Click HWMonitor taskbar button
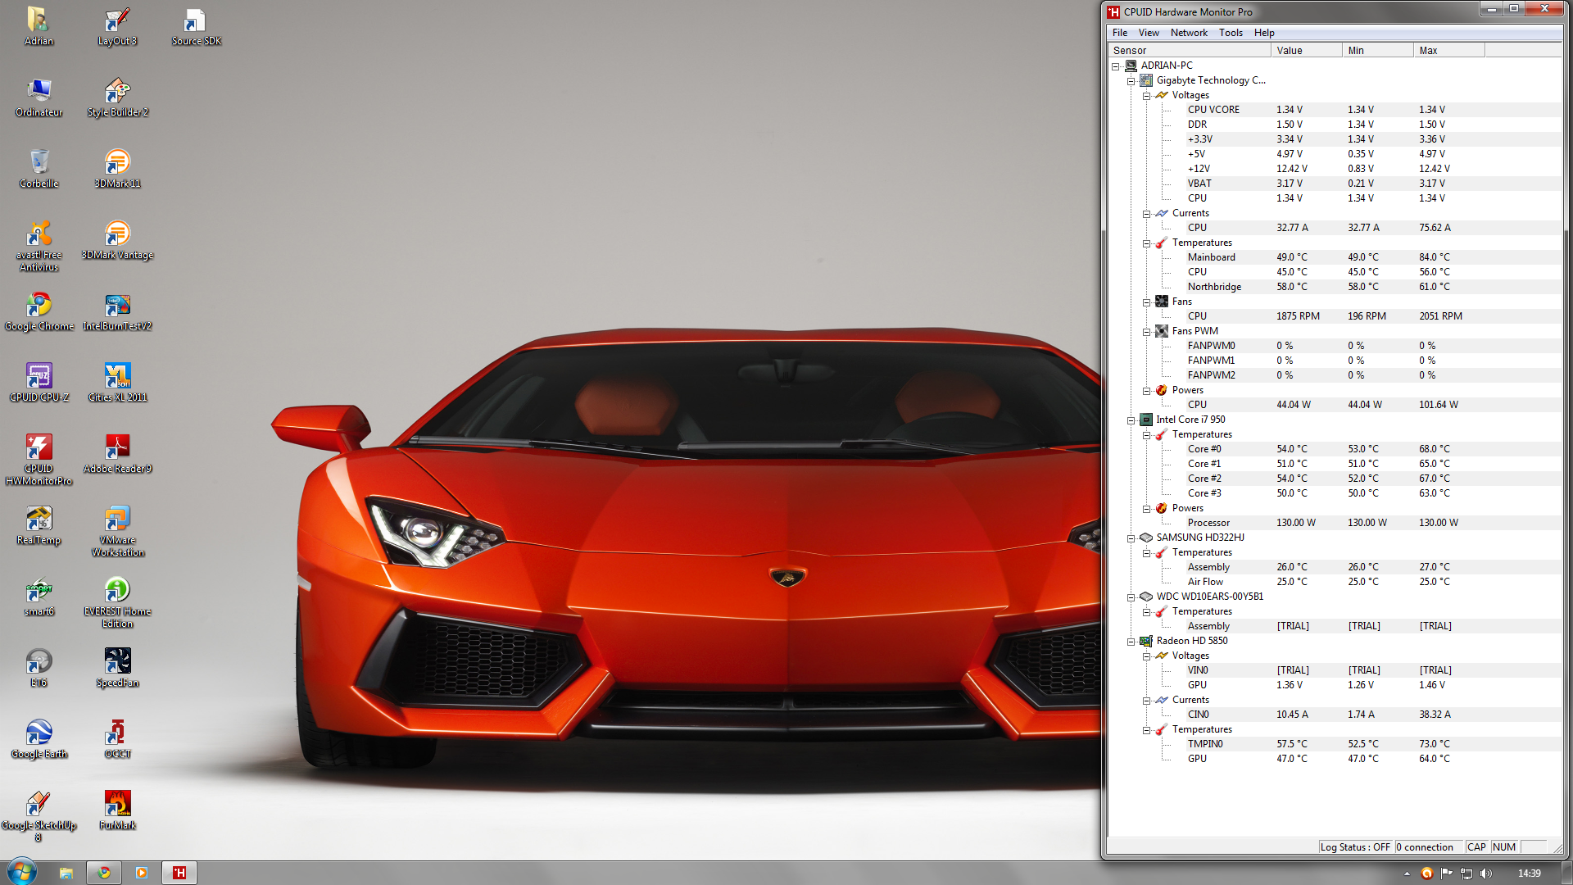The width and height of the screenshot is (1573, 885). click(179, 873)
